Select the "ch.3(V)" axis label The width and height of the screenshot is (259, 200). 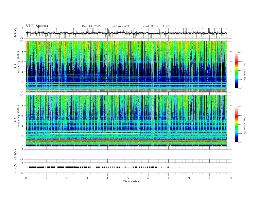(16, 155)
